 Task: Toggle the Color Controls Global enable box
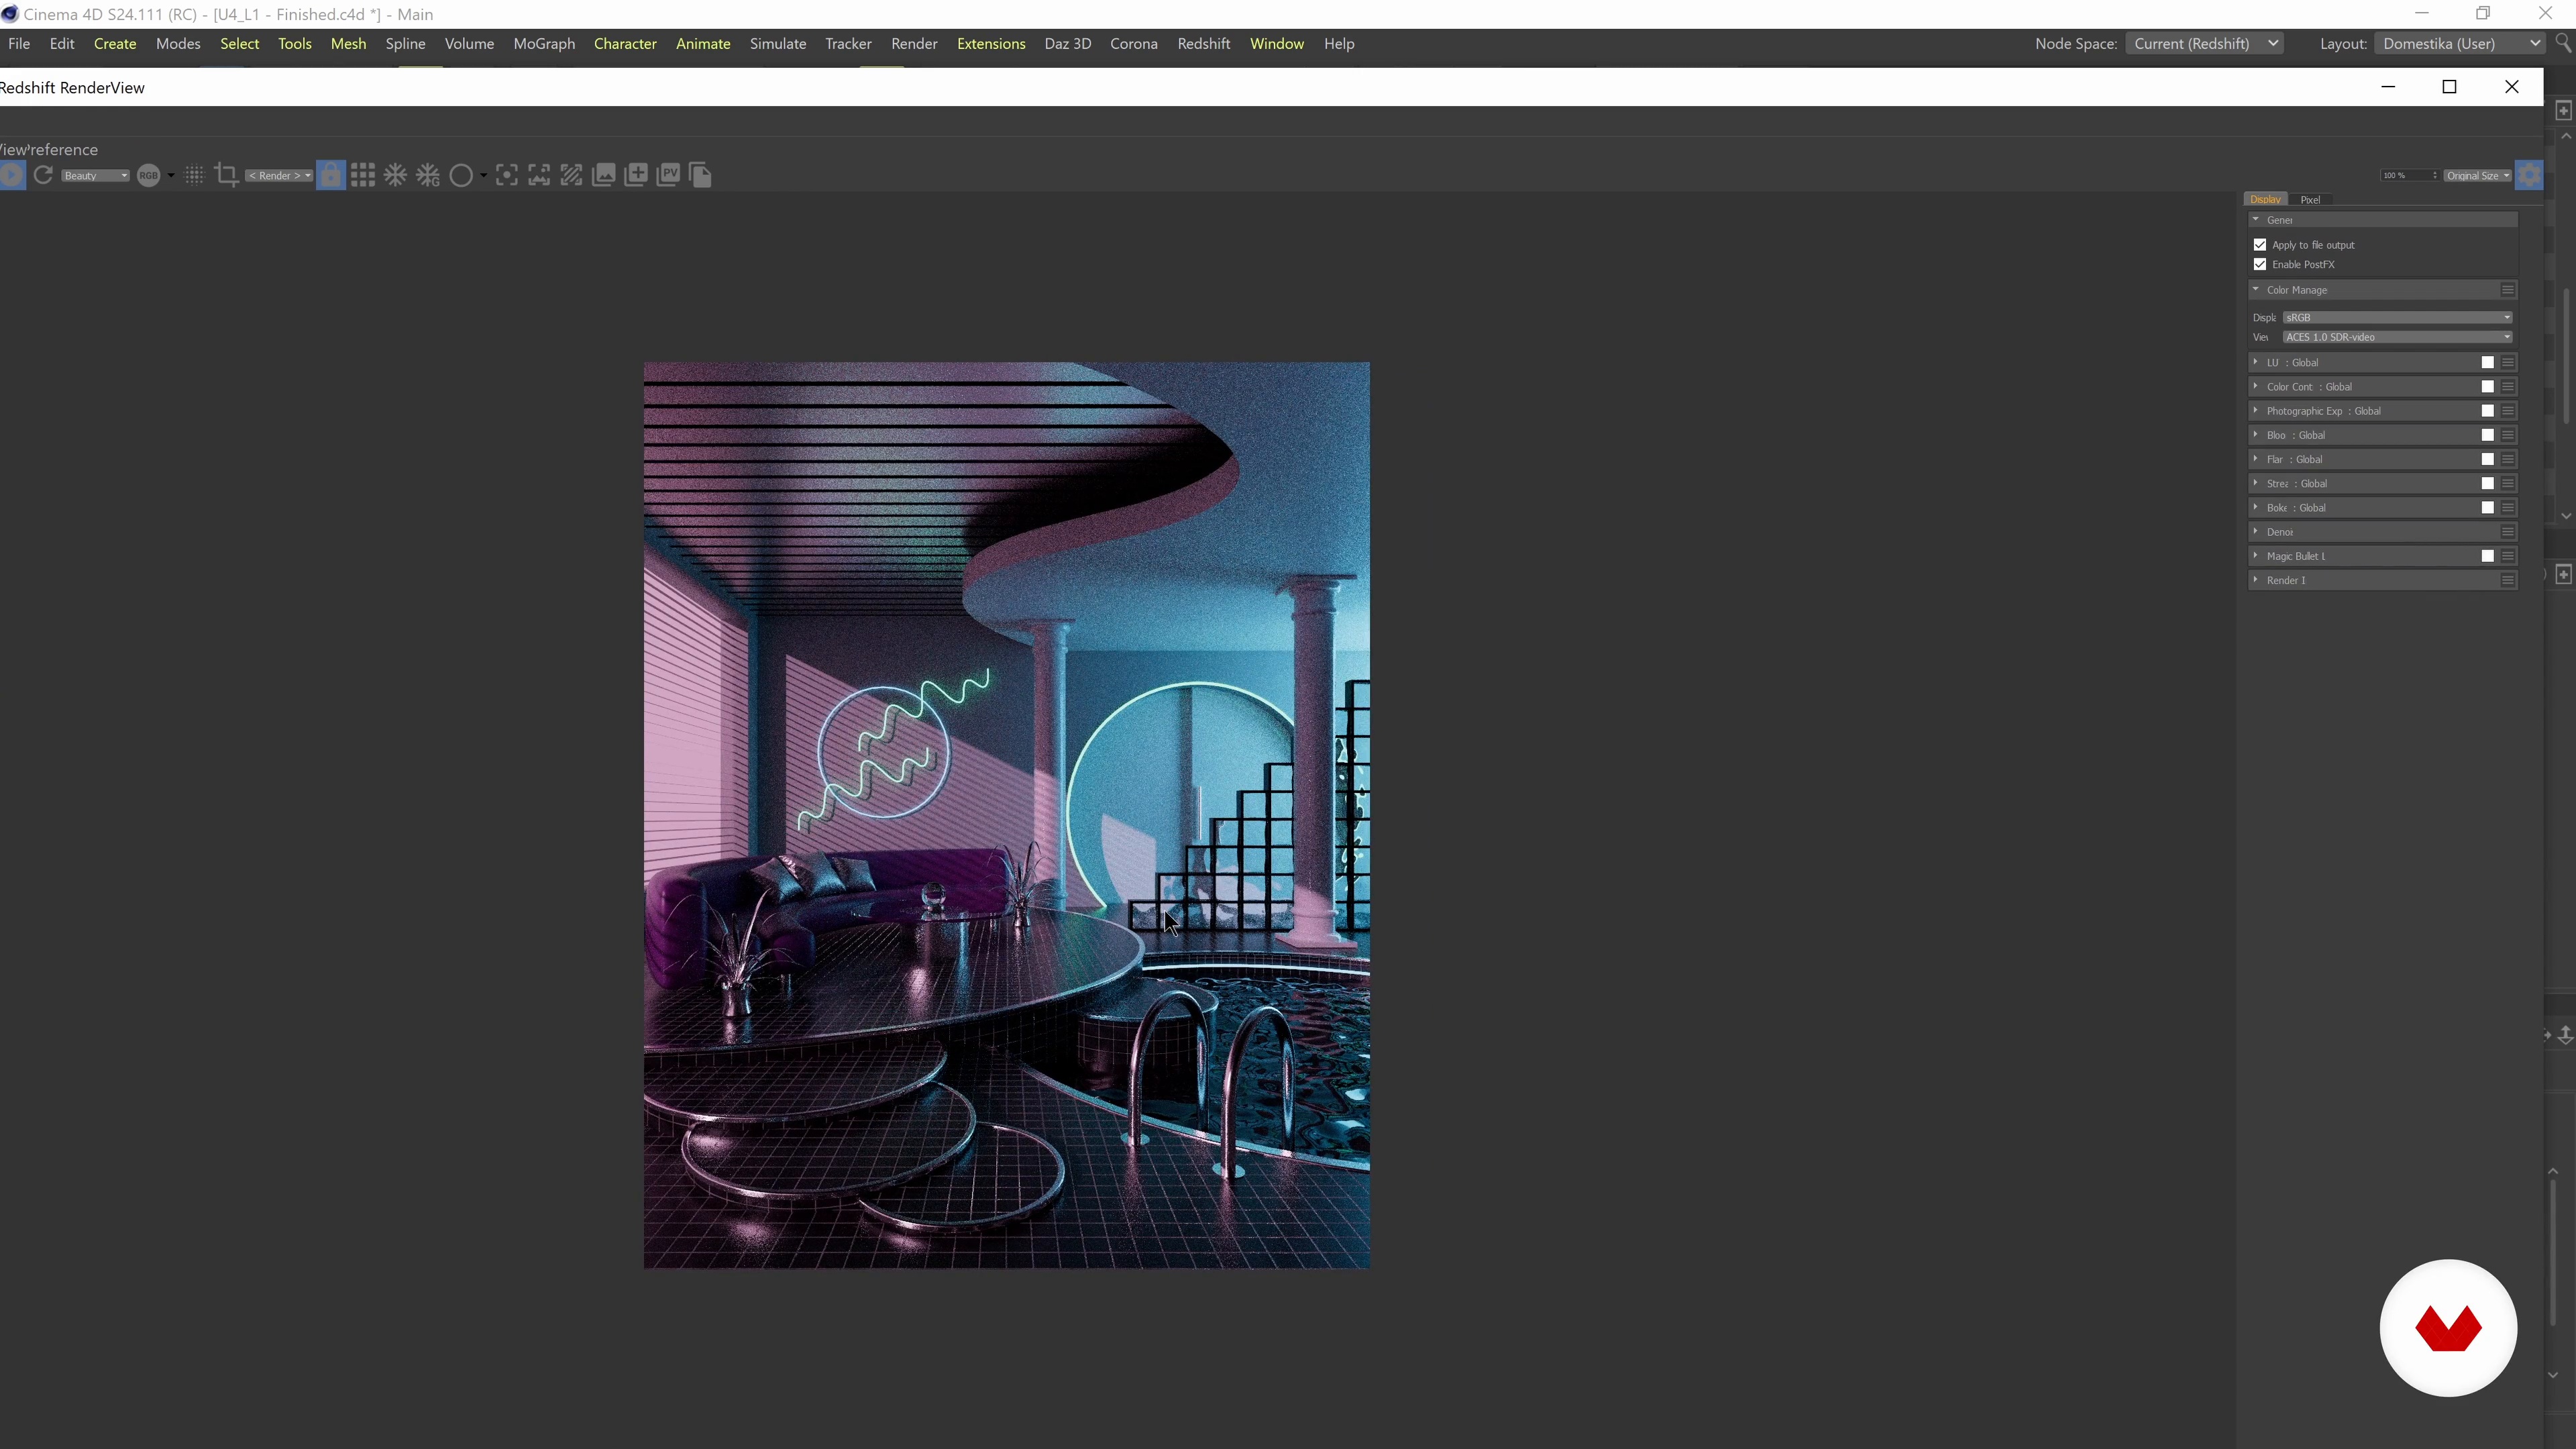[x=2488, y=387]
